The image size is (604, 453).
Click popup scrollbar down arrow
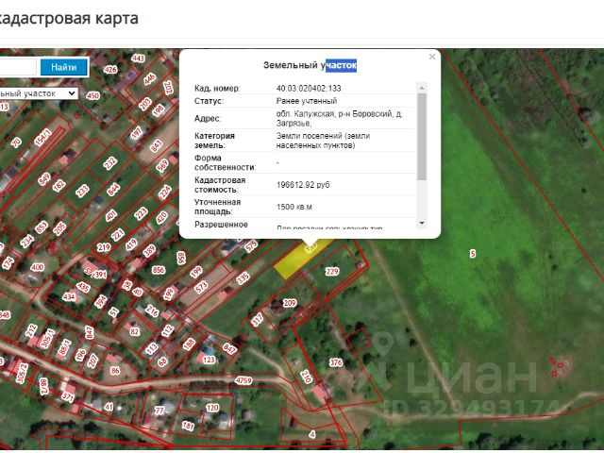point(422,223)
